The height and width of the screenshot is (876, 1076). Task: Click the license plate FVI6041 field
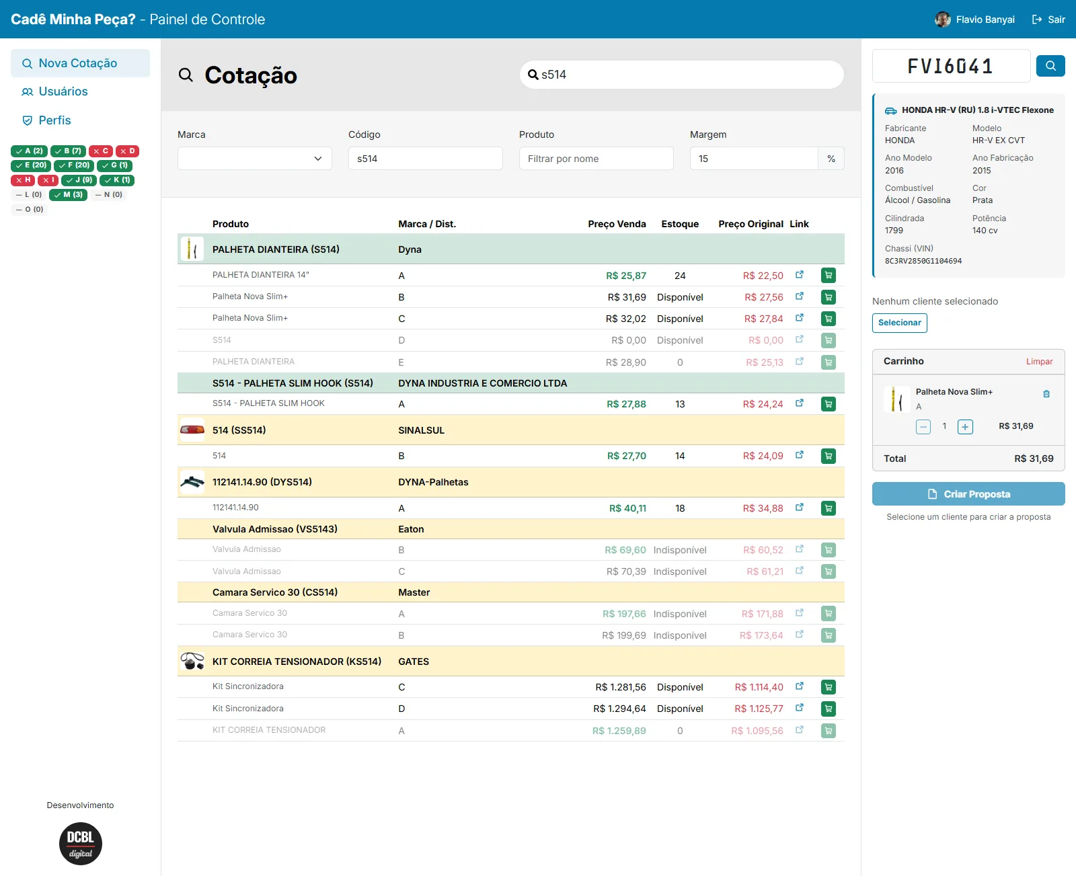pyautogui.click(x=951, y=66)
